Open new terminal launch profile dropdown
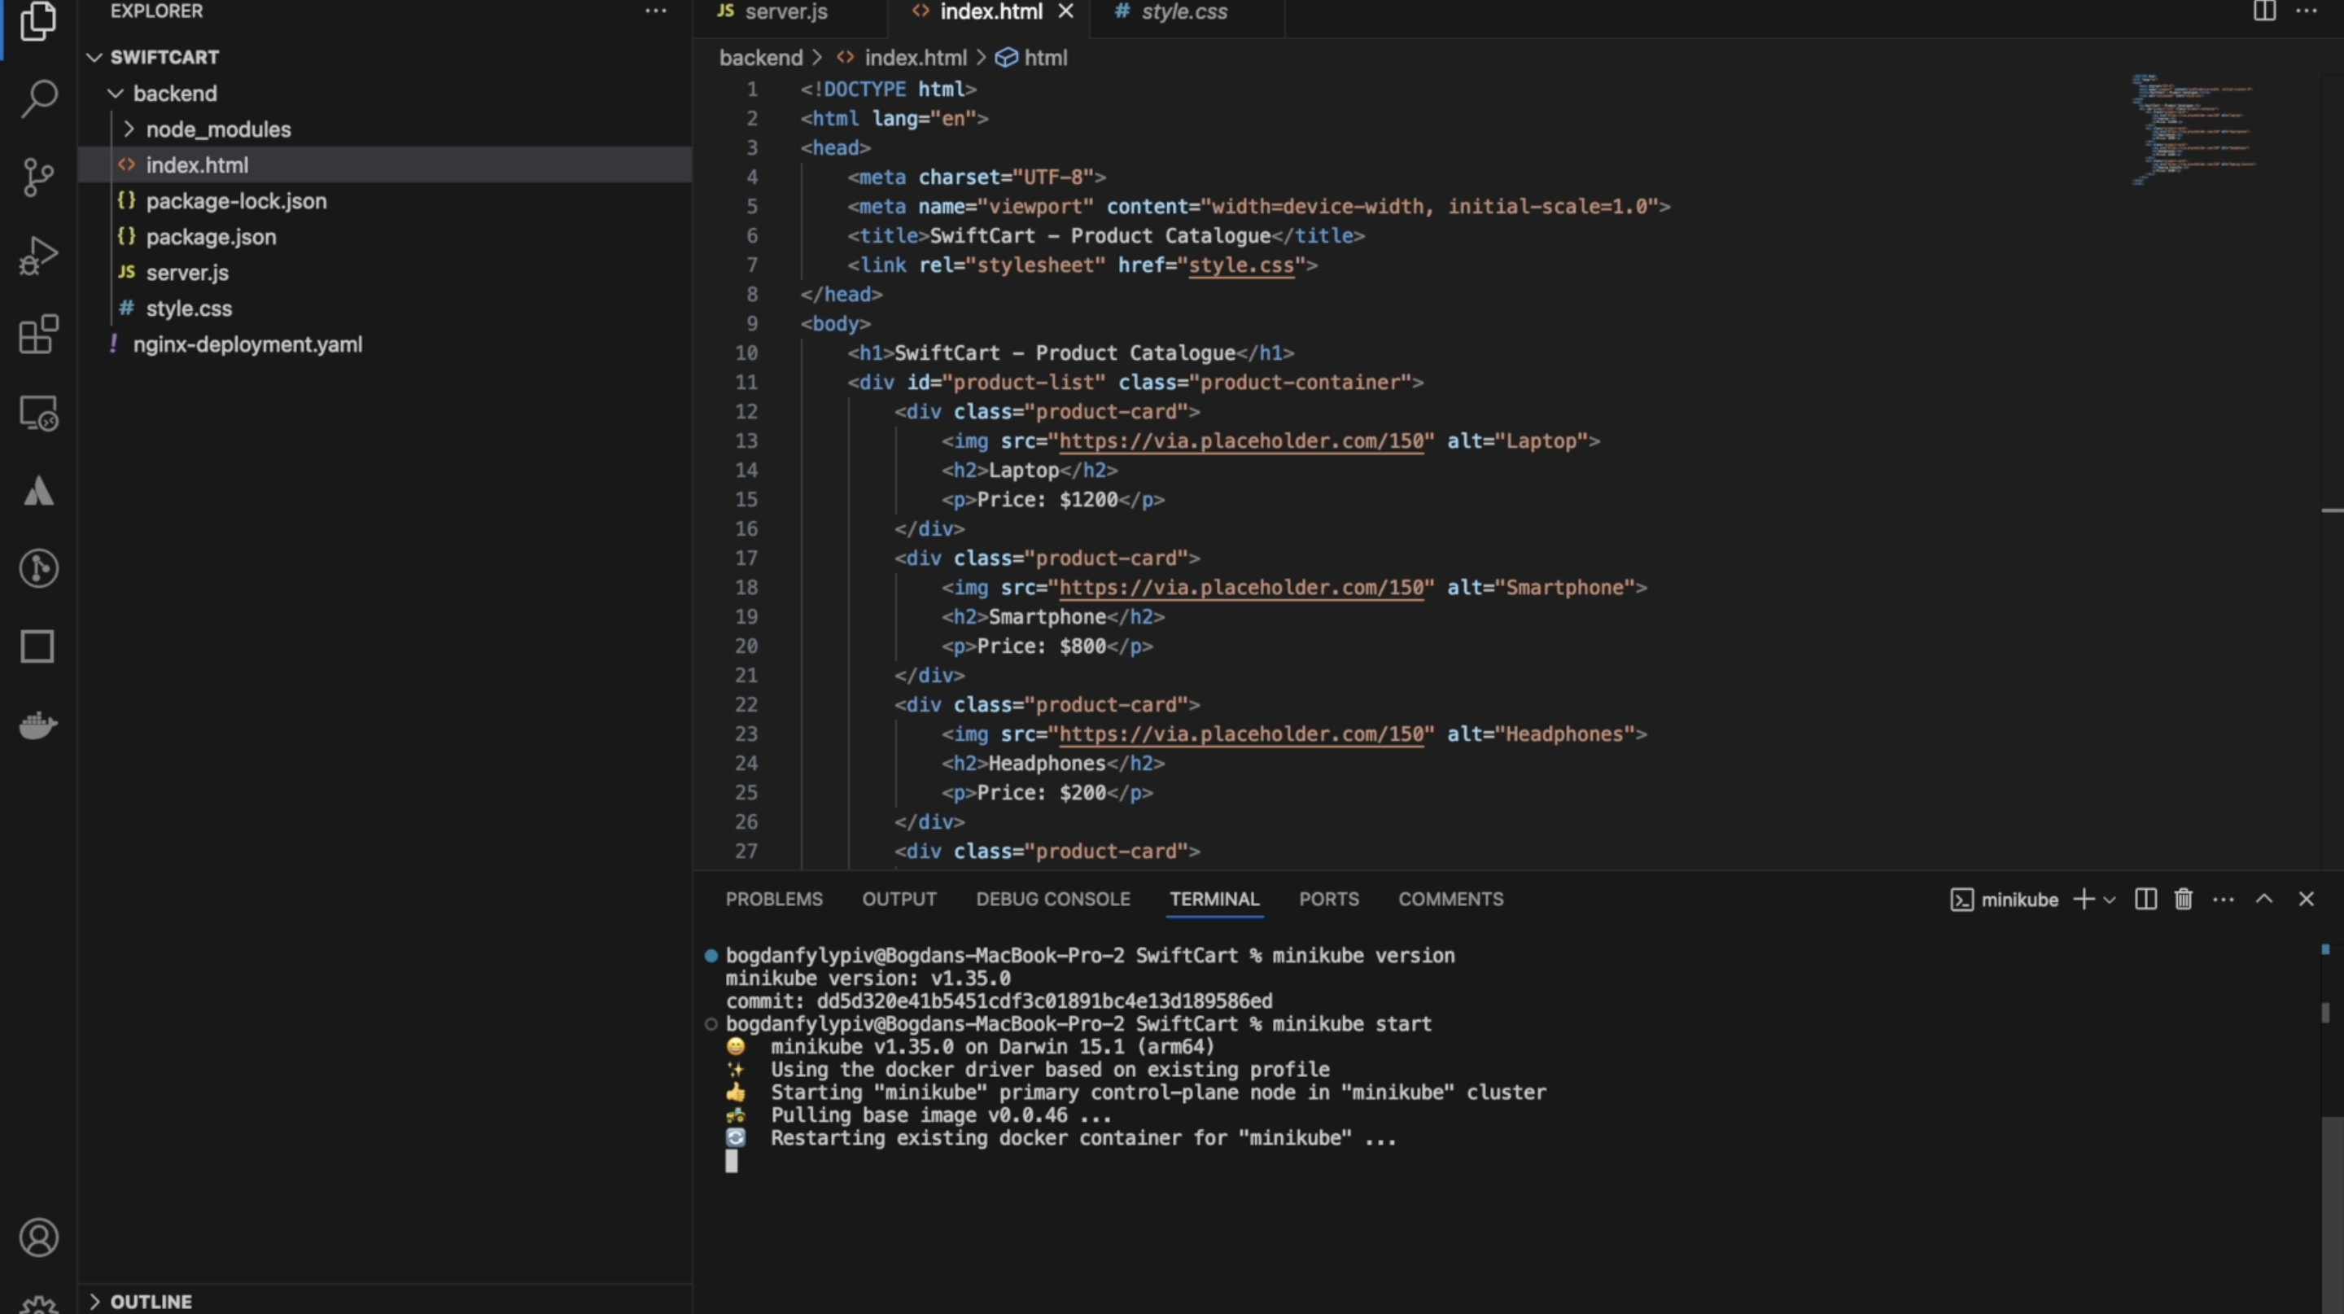 tap(2110, 900)
